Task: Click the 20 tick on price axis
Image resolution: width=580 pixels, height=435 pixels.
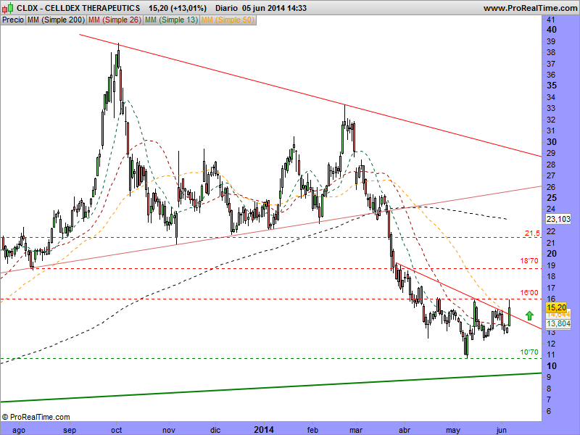Action: point(552,254)
